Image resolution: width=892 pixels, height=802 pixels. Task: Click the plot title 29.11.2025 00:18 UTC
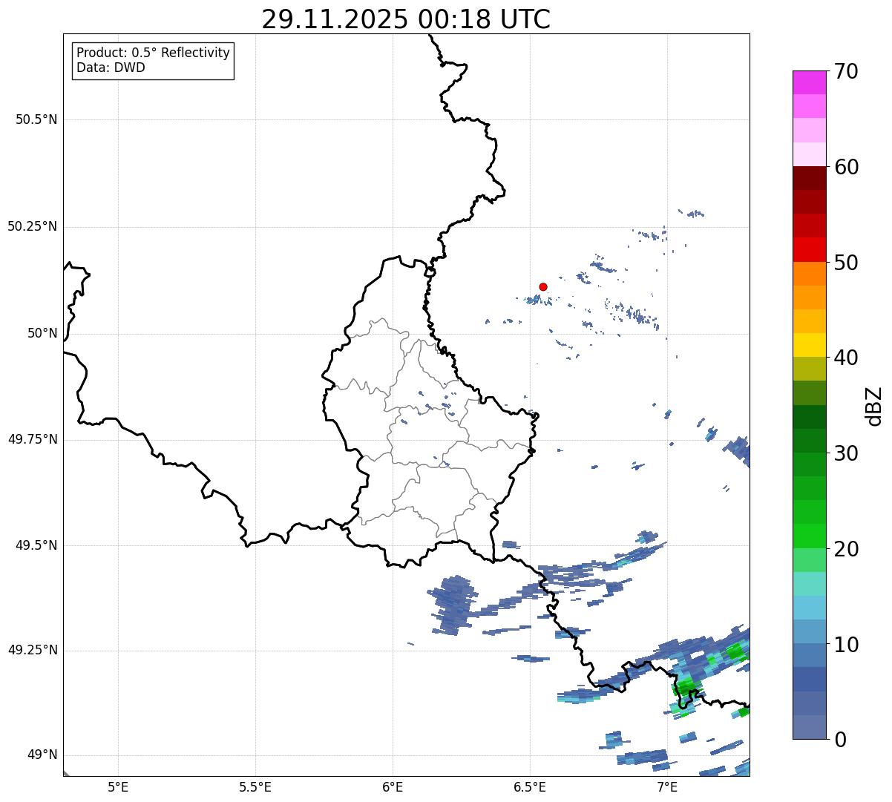(x=406, y=19)
